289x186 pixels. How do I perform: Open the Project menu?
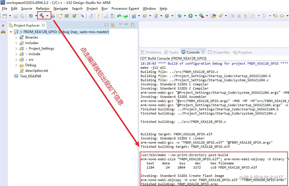[92, 9]
